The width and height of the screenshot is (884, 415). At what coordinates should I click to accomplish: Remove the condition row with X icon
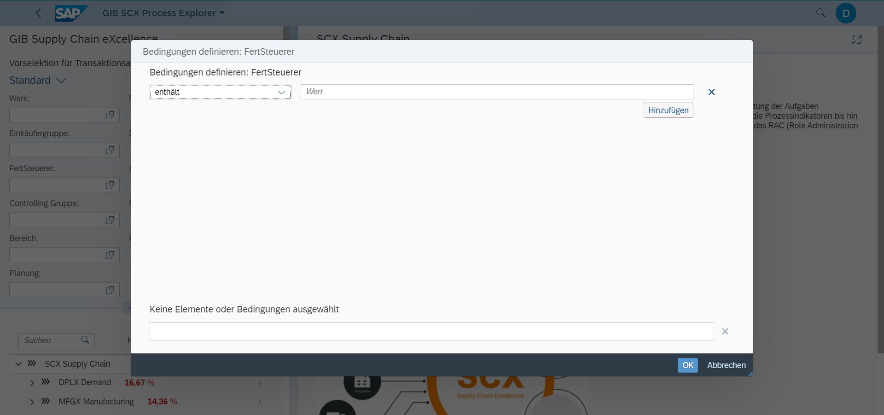pyautogui.click(x=711, y=92)
